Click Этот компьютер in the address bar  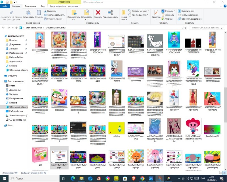34,28
